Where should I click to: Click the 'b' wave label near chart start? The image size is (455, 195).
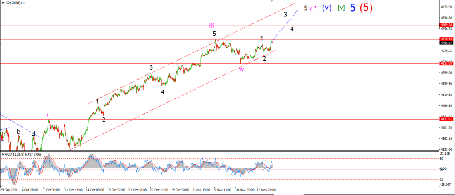19,132
